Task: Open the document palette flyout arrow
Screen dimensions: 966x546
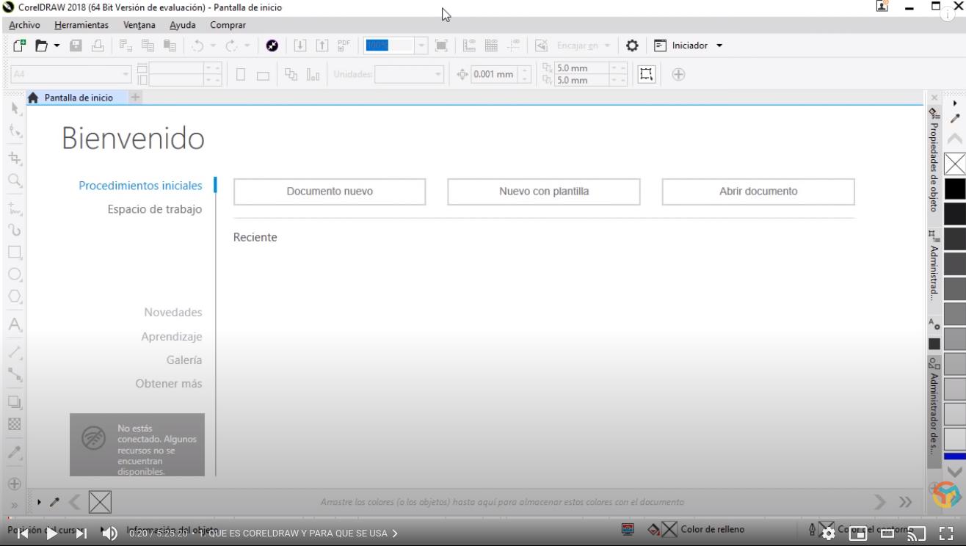Action: (x=39, y=503)
